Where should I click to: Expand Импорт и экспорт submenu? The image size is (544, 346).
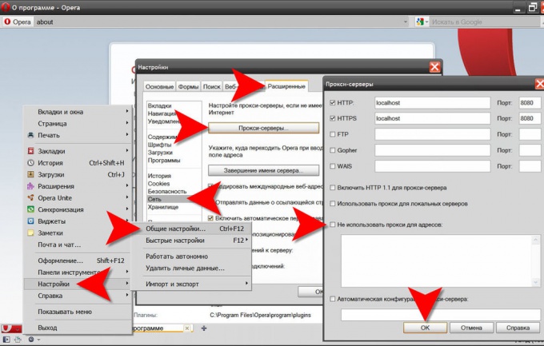[246, 284]
